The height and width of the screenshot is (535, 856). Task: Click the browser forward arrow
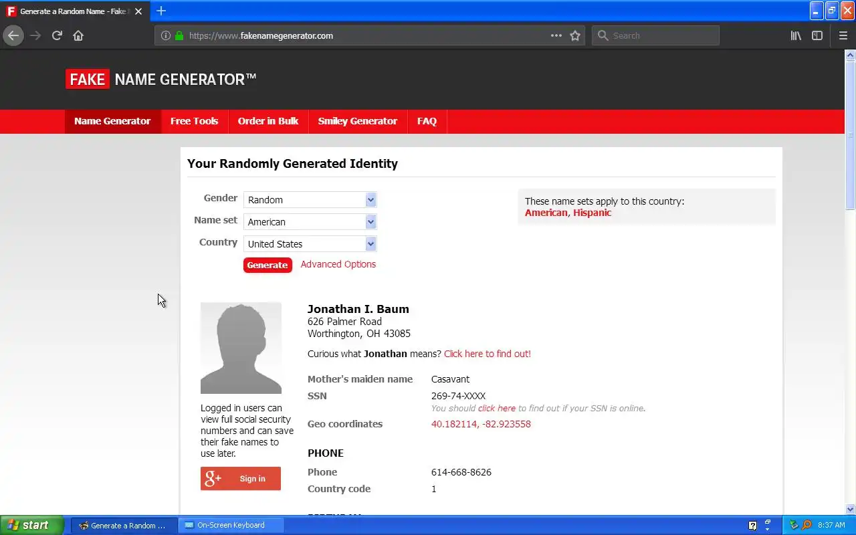click(35, 35)
